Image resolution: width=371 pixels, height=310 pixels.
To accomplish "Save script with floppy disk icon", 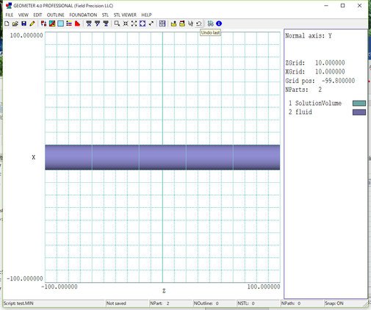I will (24, 24).
